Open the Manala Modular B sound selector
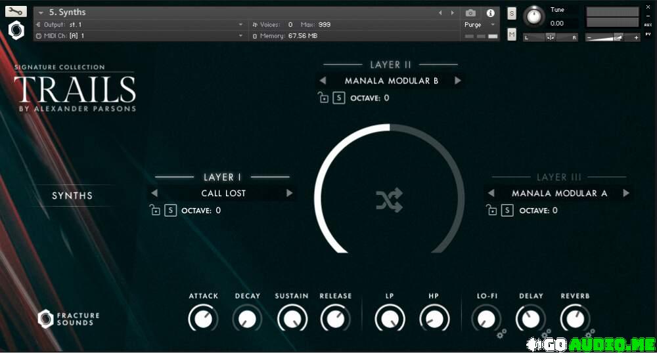 pyautogui.click(x=392, y=81)
